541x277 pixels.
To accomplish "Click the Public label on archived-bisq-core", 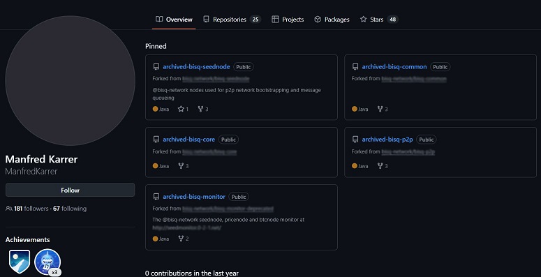I will coord(228,140).
